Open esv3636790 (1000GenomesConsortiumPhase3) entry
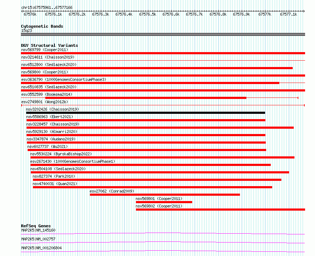Screen dimensions: 315x256 [x=64, y=79]
